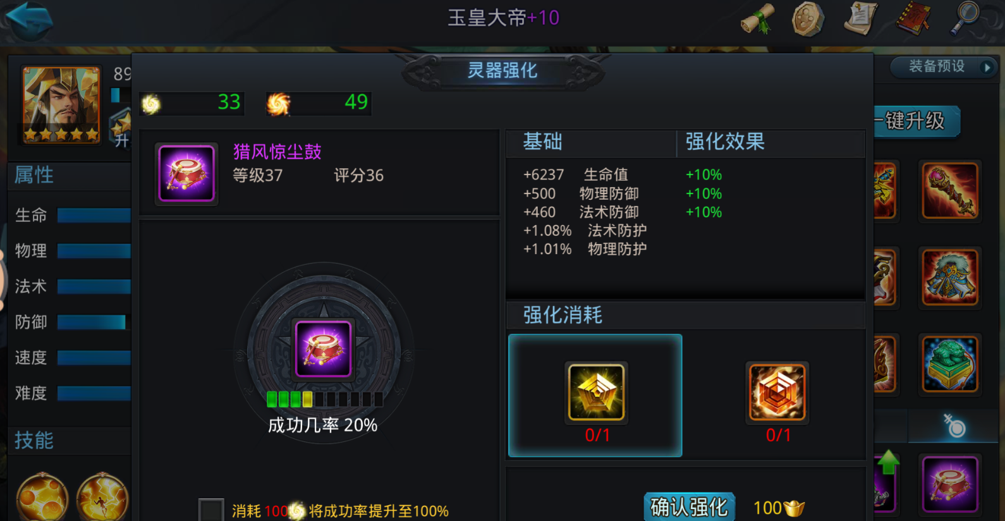Click the Jade Emperor hero portrait
This screenshot has height=521, width=1005.
click(61, 105)
